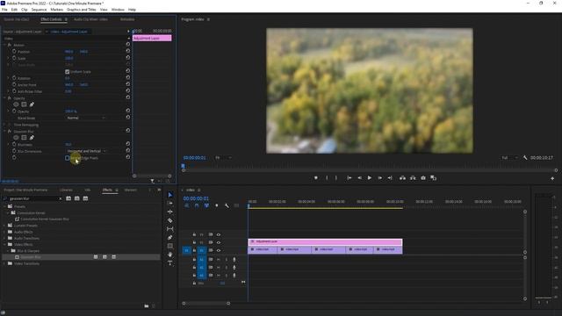
Task: Expand Lumetri Presets folder
Action: 4,226
